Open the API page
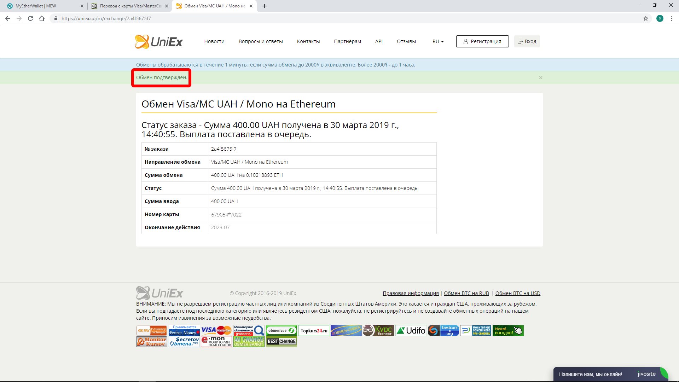Screen dimensions: 679x382 coord(379,41)
